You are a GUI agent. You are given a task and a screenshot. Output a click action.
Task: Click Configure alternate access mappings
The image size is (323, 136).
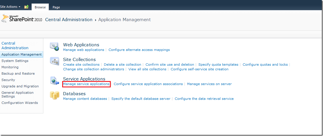click(139, 50)
